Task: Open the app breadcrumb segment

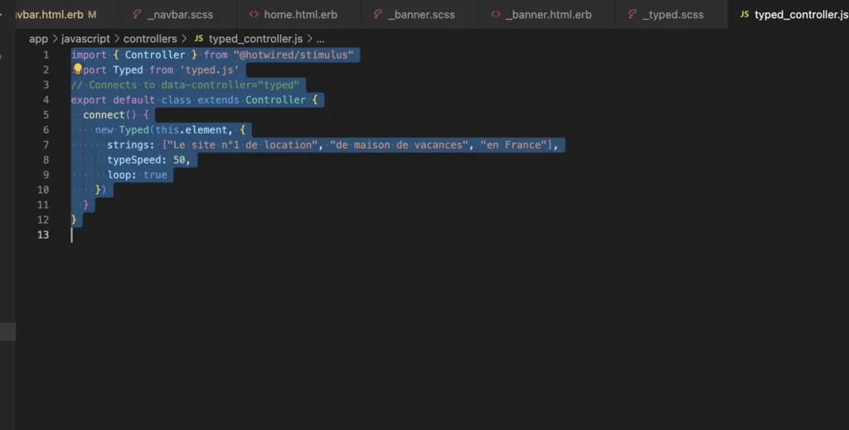Action: tap(38, 39)
